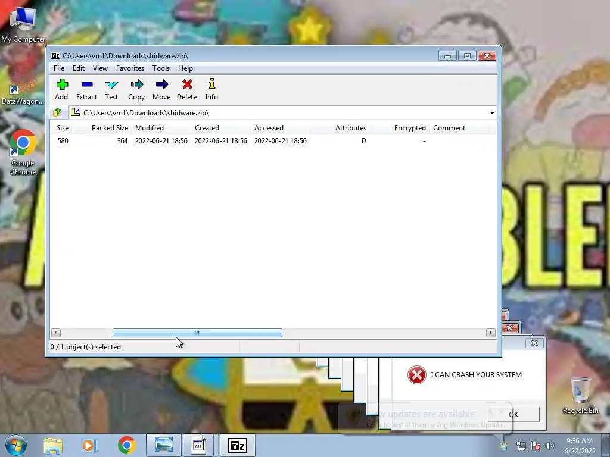The image size is (610, 457).
Task: Click the scrollbar right arrow
Action: click(491, 333)
